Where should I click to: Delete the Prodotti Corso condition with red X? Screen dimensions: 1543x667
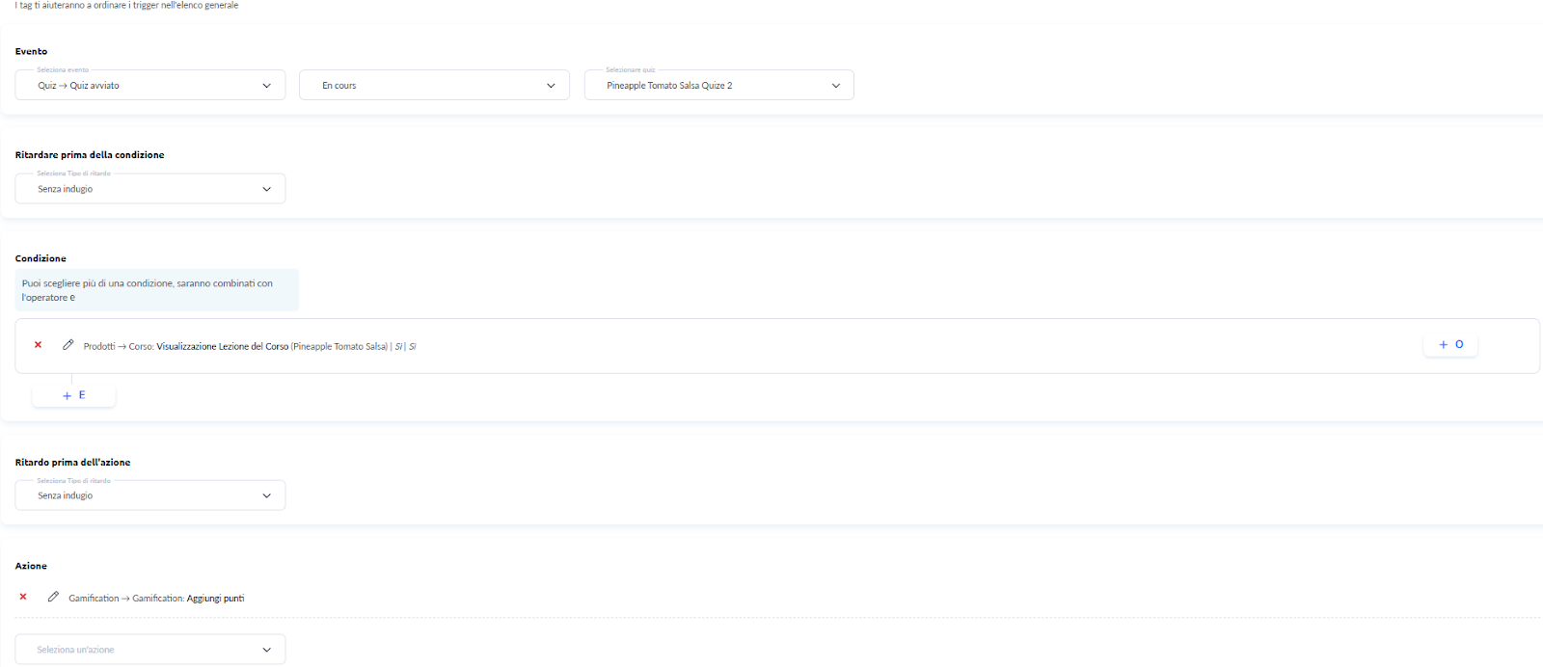coord(39,345)
